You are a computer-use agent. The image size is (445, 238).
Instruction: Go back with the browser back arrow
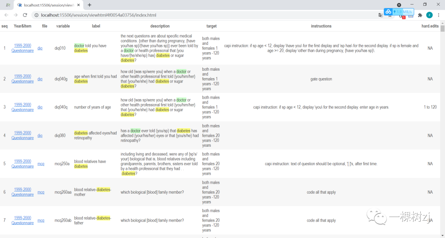(6, 15)
